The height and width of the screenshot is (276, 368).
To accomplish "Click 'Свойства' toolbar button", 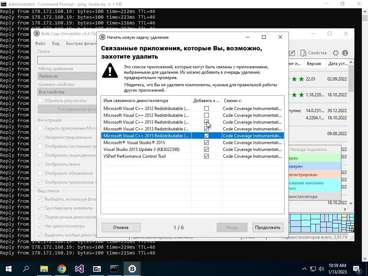I will tap(313, 53).
